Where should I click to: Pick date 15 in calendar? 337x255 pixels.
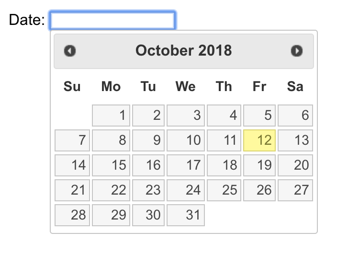click(111, 165)
